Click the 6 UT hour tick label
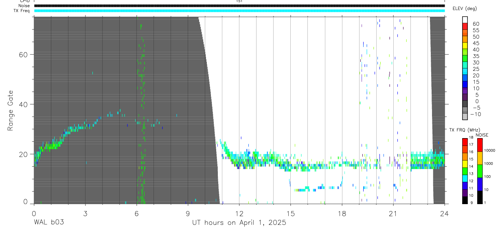The height and width of the screenshot is (231, 500). click(136, 213)
